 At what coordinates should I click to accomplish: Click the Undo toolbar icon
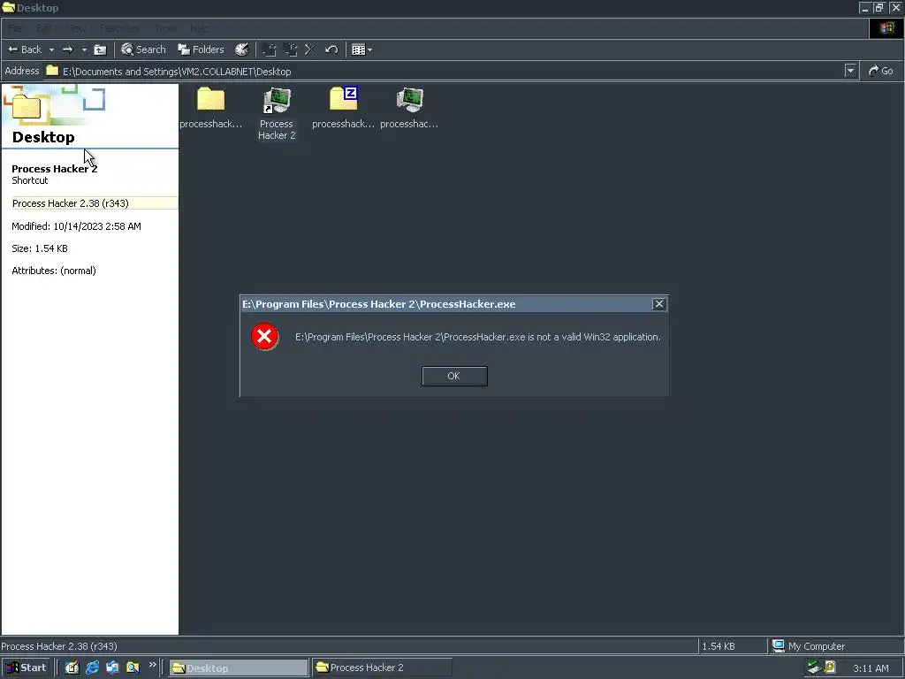[331, 50]
